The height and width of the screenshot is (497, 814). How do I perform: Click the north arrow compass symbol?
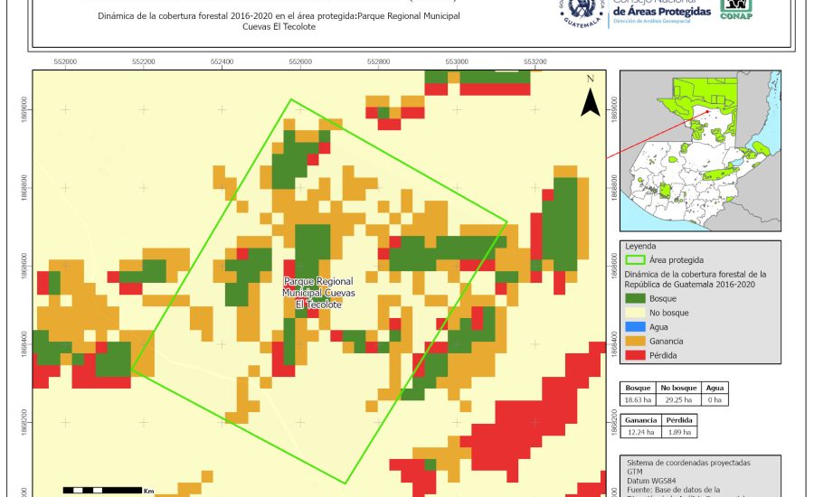coord(590,99)
